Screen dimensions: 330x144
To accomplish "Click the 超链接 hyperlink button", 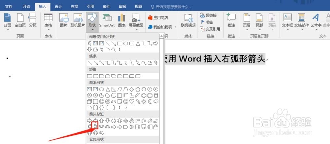I will 208,15.
